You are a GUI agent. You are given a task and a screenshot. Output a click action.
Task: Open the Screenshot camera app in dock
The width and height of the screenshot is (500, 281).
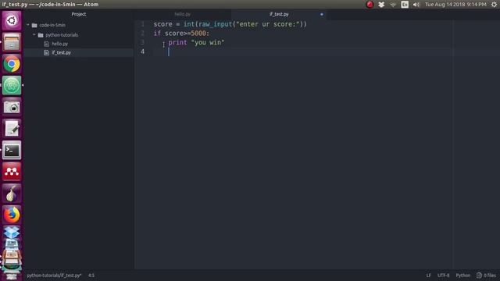(12, 107)
